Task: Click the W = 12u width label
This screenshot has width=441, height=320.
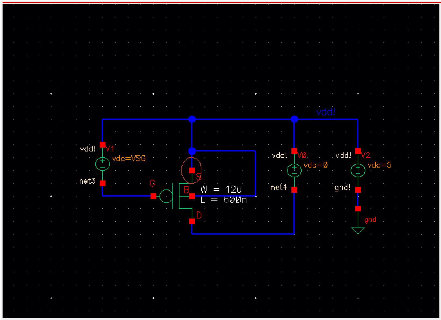Action: (x=221, y=189)
